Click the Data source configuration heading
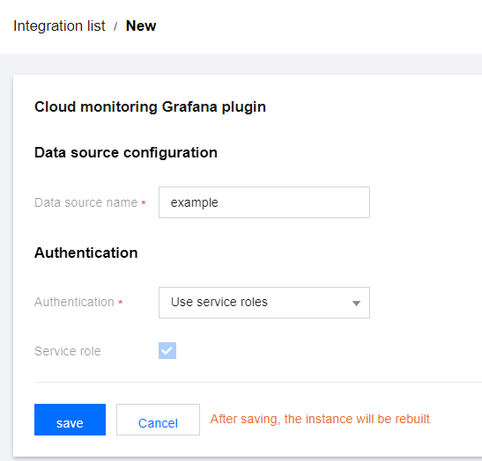The width and height of the screenshot is (482, 461). (126, 152)
